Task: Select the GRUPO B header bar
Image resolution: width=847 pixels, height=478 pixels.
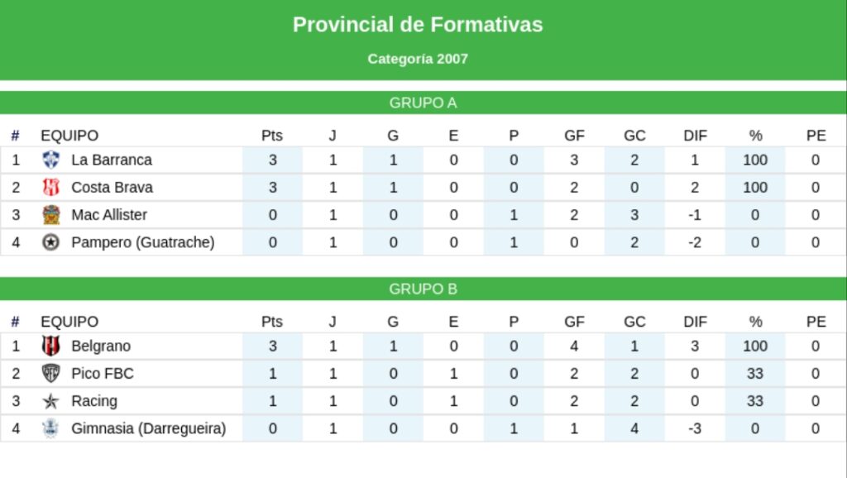Action: click(423, 289)
